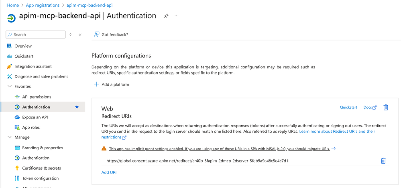Click the Got feedback icon
The width and height of the screenshot is (401, 188).
(97, 34)
